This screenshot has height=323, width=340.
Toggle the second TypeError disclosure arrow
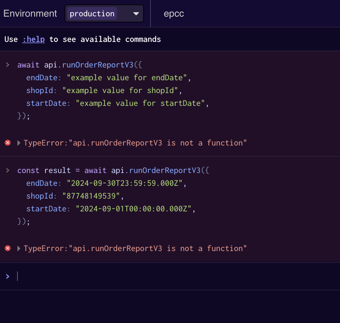pos(18,248)
